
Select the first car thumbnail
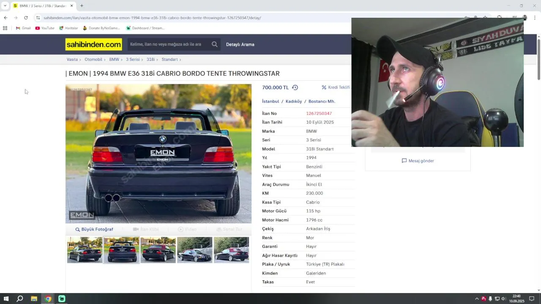point(85,250)
